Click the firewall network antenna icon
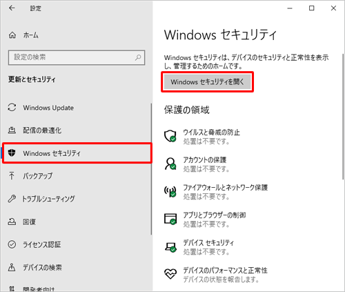Screen dimensions: 345x292 170,191
